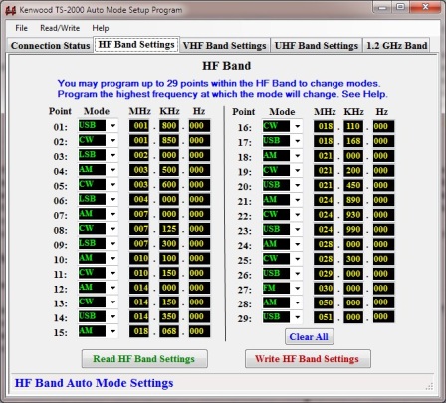
Task: Click KHz field 110 of point 16
Action: pyautogui.click(x=353, y=126)
